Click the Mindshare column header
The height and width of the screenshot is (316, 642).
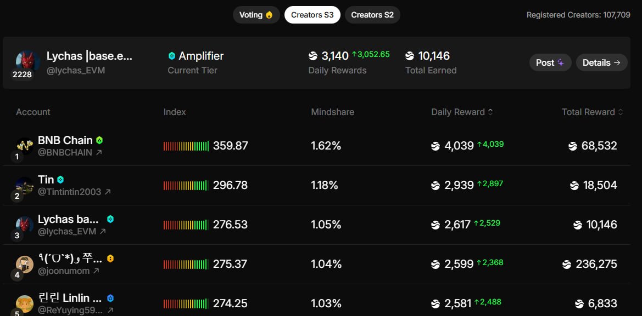[332, 112]
